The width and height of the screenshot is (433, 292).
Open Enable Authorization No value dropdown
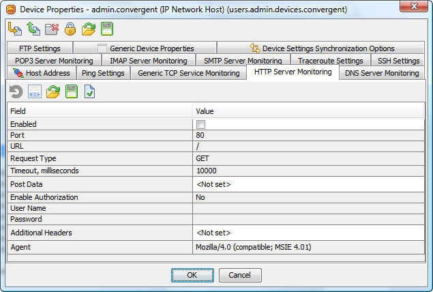pyautogui.click(x=308, y=198)
